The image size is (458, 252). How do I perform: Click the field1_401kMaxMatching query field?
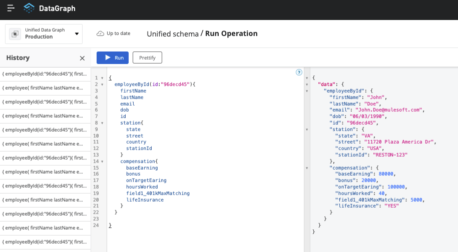(x=158, y=193)
